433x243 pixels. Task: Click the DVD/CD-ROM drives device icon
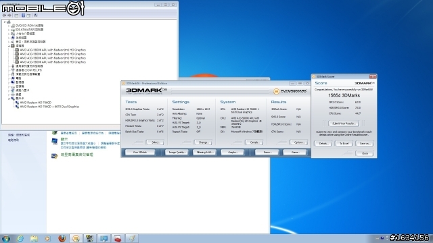pos(13,26)
